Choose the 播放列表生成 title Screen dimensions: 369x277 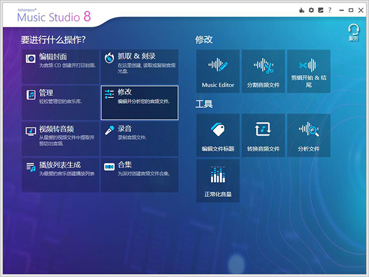[60, 165]
